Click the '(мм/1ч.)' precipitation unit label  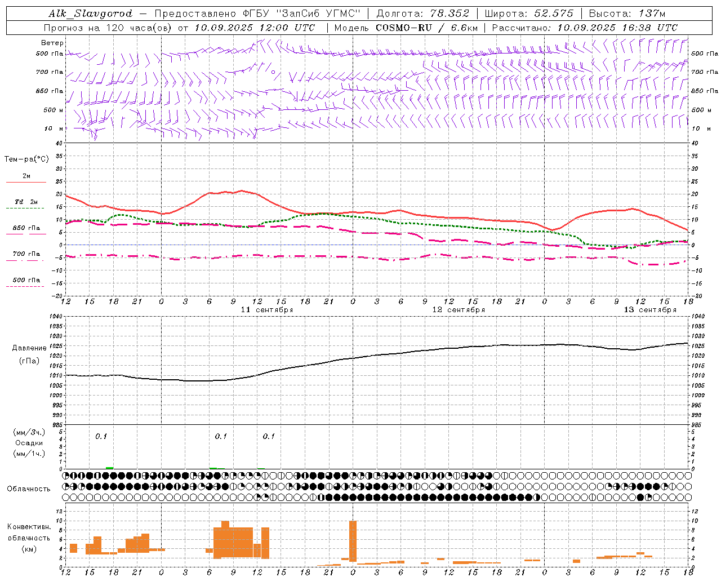[29, 454]
